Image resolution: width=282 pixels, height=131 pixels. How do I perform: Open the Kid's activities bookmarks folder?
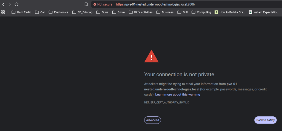coord(140,12)
